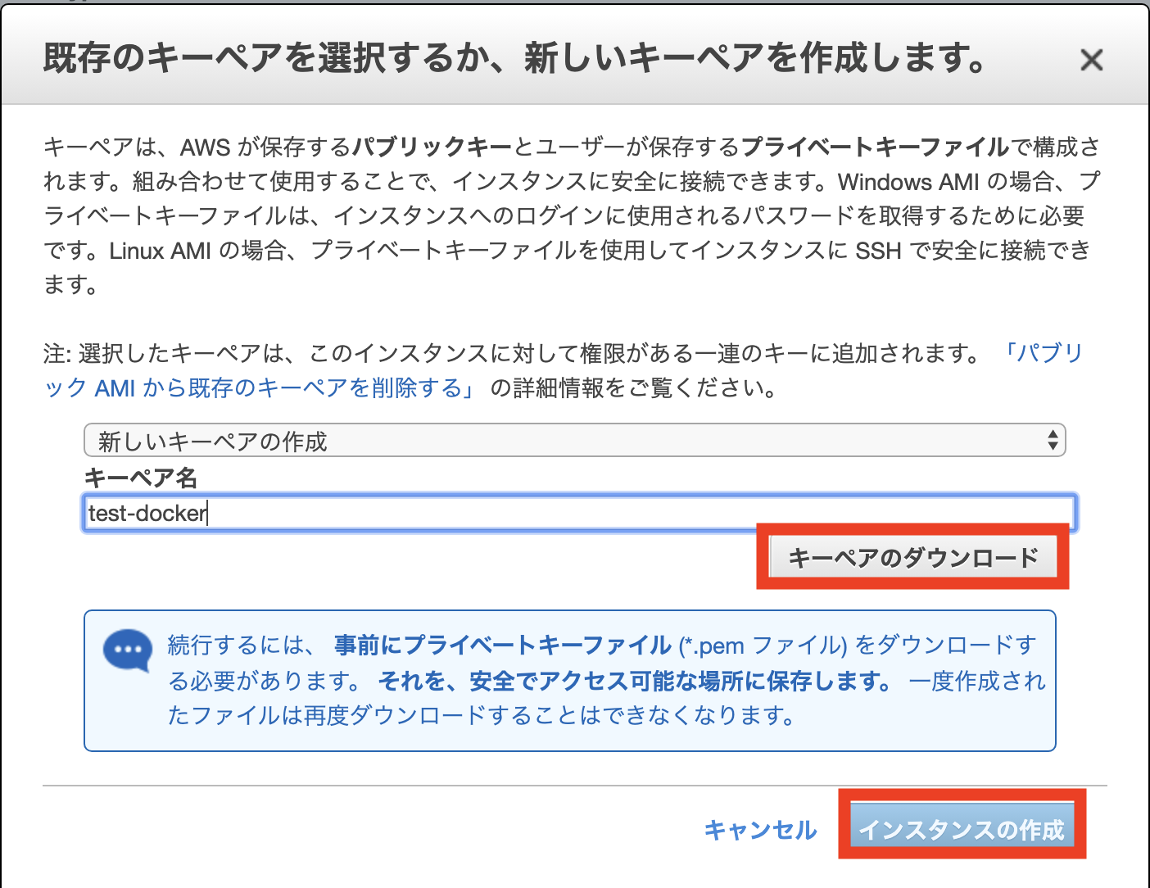Screen dimensions: 1150x888
Task: Click the キーペア名 label
Action: tap(141, 477)
